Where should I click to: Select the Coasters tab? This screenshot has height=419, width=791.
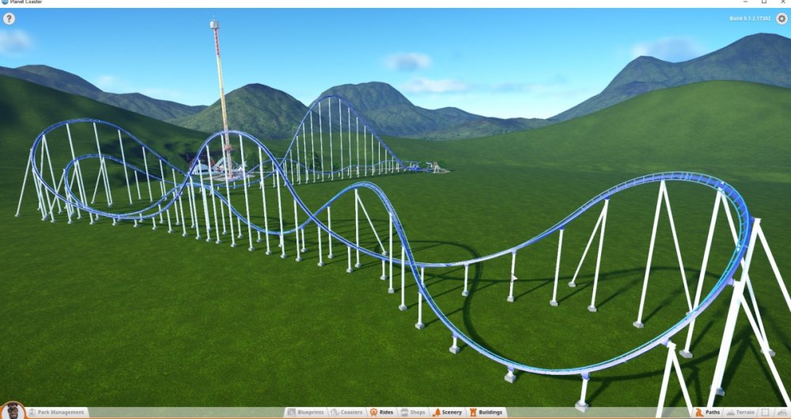[x=346, y=413]
